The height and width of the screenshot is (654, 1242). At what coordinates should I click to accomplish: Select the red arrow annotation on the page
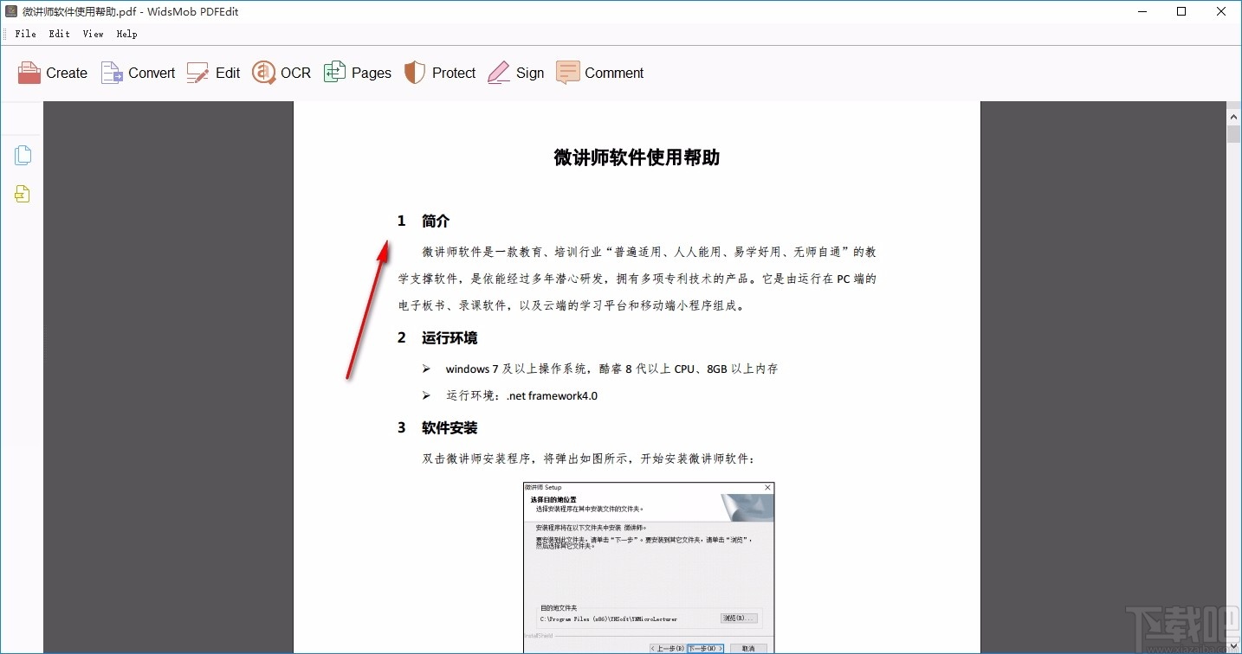[x=368, y=307]
